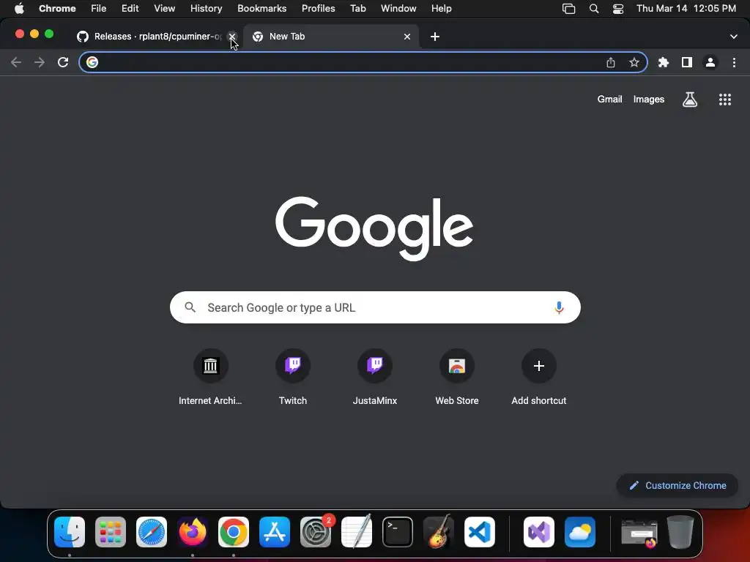Go forward to next page

click(40, 62)
